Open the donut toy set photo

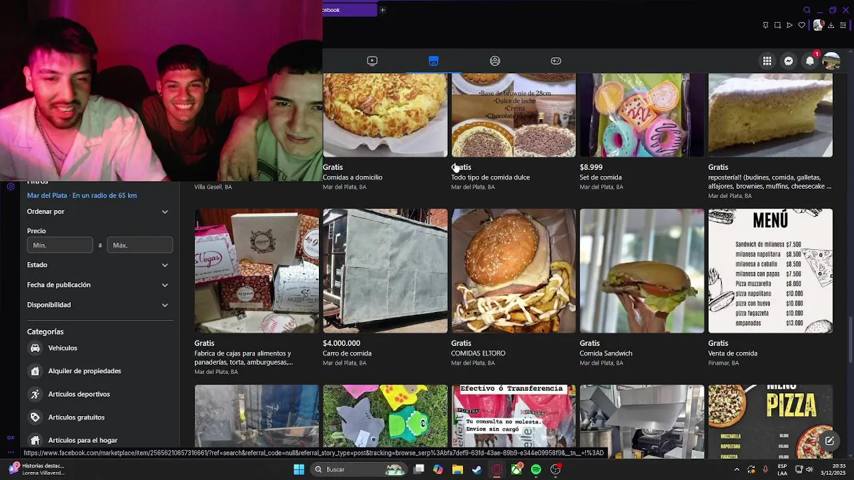[642, 115]
